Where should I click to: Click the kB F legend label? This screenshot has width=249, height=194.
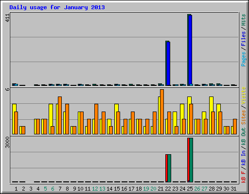click(x=243, y=177)
